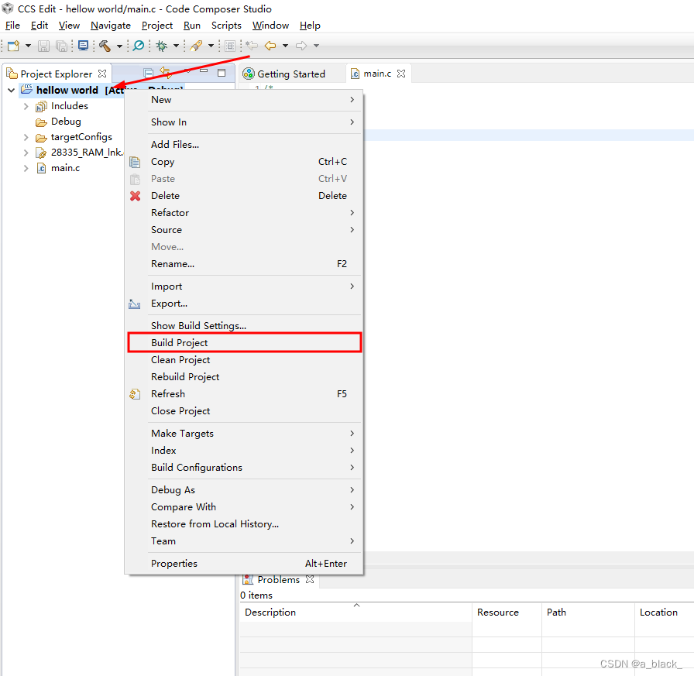Viewport: 694px width, 676px height.
Task: Click the Copy icon in context menu
Action: click(135, 162)
